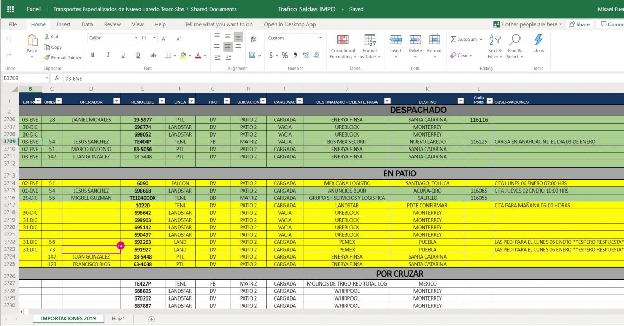Viewport: 624px width, 326px height.
Task: Open the File menu
Action: 12,24
